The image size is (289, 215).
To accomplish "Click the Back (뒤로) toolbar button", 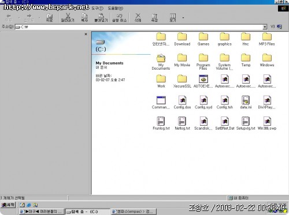I will click(x=9, y=18).
